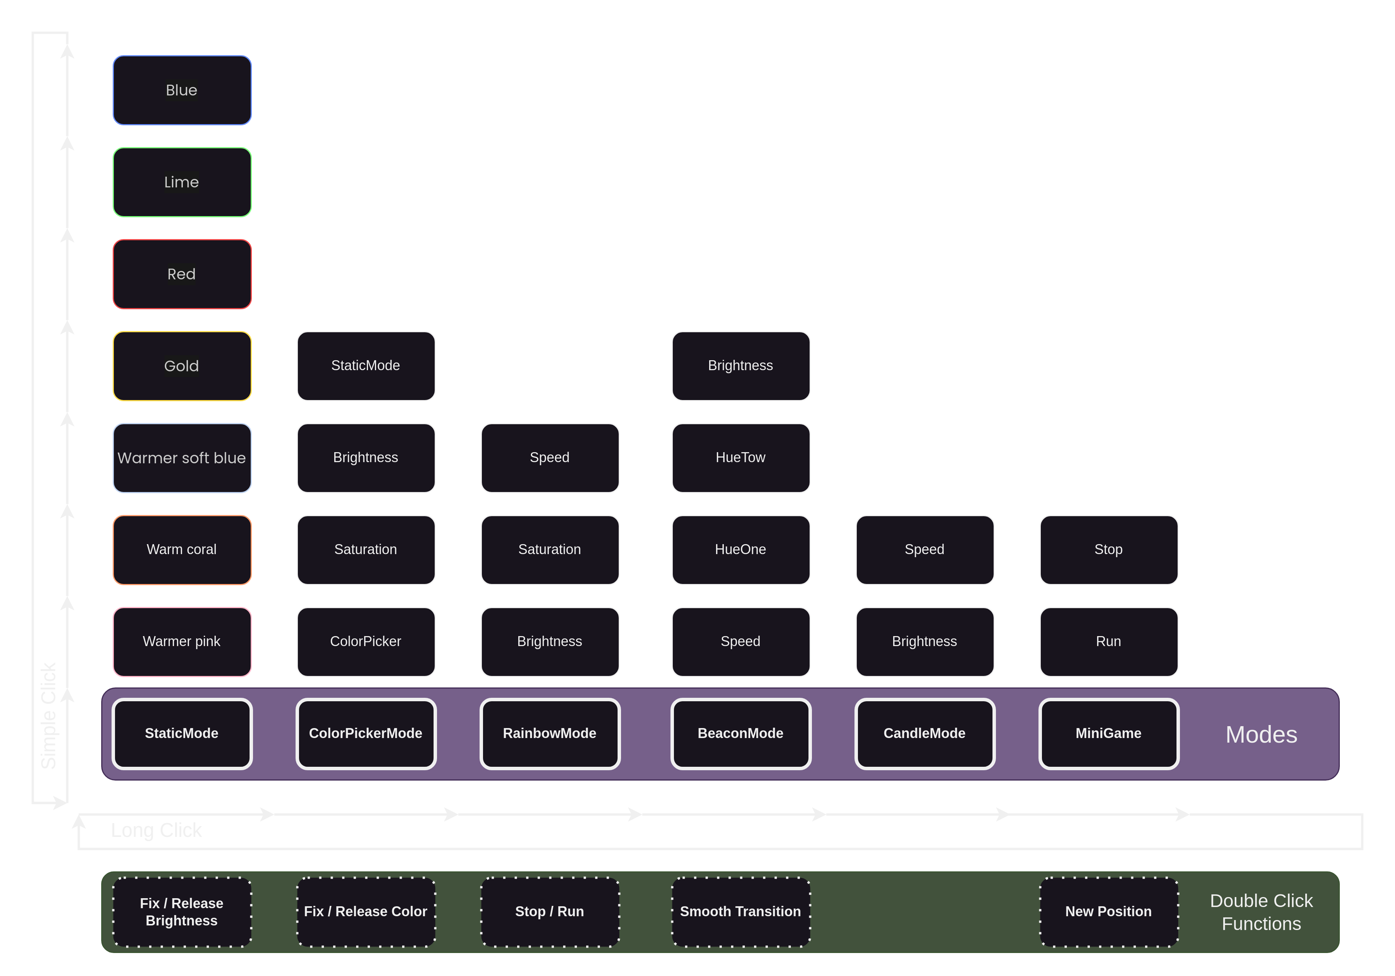Click the Smooth Transition box
Screen dimensions: 1395x976
point(740,912)
